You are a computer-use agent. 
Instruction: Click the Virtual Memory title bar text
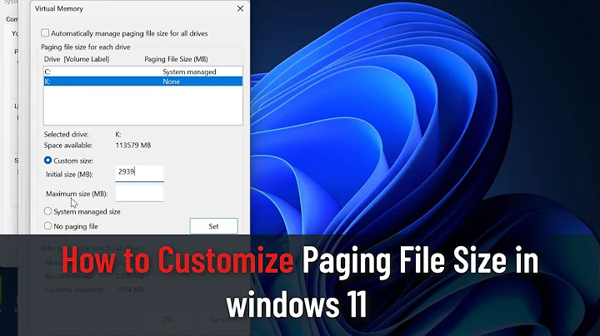(x=59, y=8)
